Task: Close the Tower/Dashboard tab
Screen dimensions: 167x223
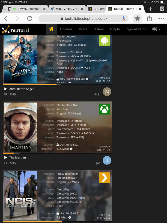Action: [x=44, y=9]
